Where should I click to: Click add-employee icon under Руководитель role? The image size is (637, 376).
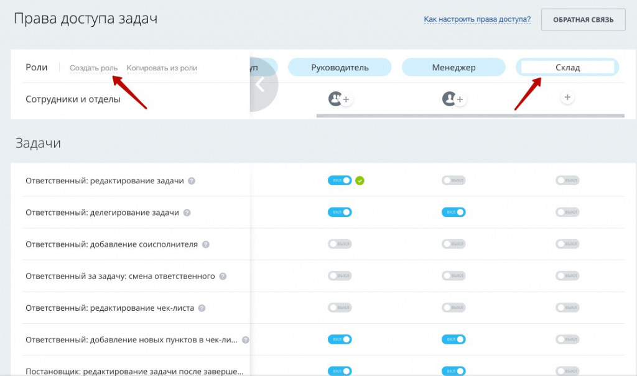[340, 99]
